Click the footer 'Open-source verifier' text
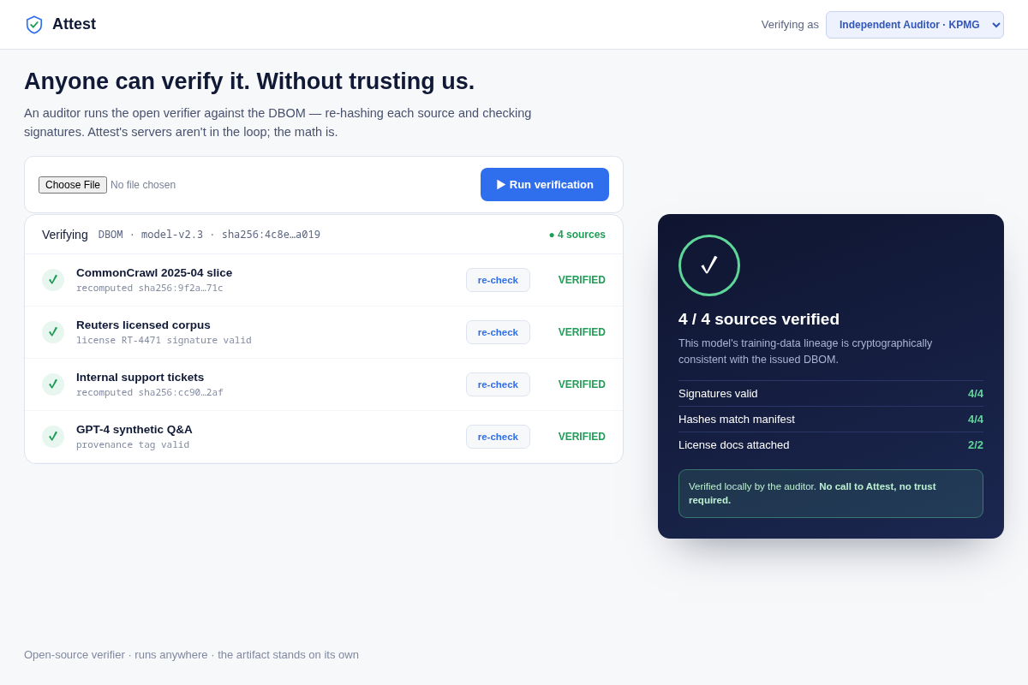1028x685 pixels. [x=192, y=655]
